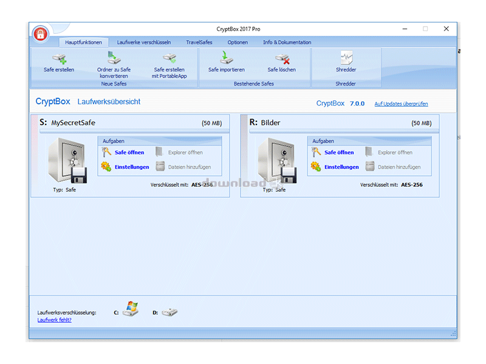The height and width of the screenshot is (364, 486).
Task: Click the Safe löschen icon
Action: tap(282, 59)
